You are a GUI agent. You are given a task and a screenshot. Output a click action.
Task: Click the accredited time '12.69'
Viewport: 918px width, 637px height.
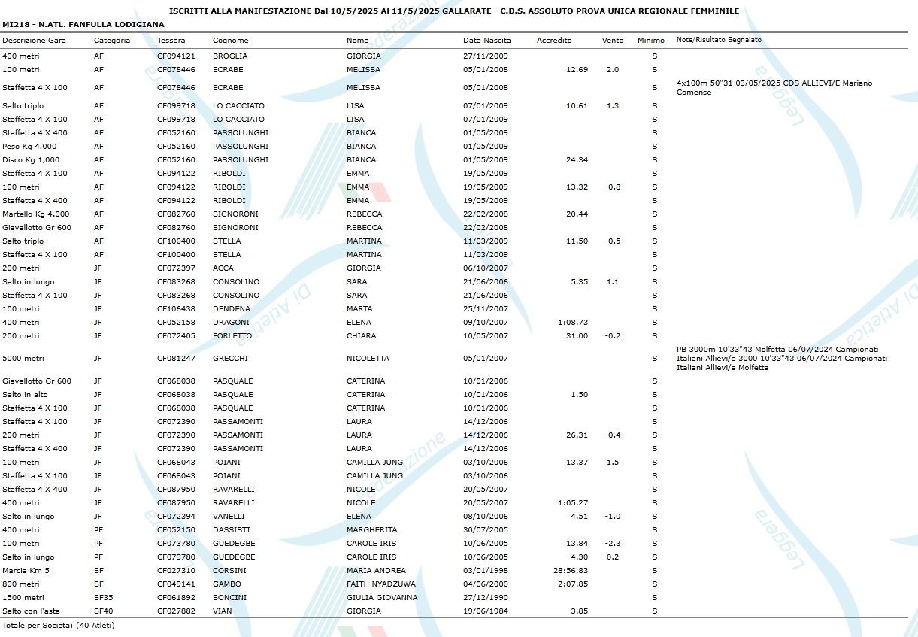577,70
